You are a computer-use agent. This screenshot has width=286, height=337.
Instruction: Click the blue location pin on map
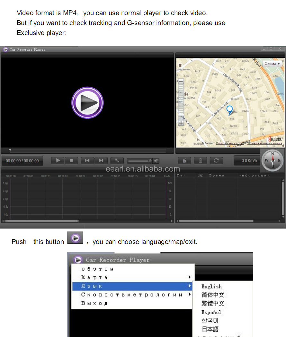pos(229,110)
